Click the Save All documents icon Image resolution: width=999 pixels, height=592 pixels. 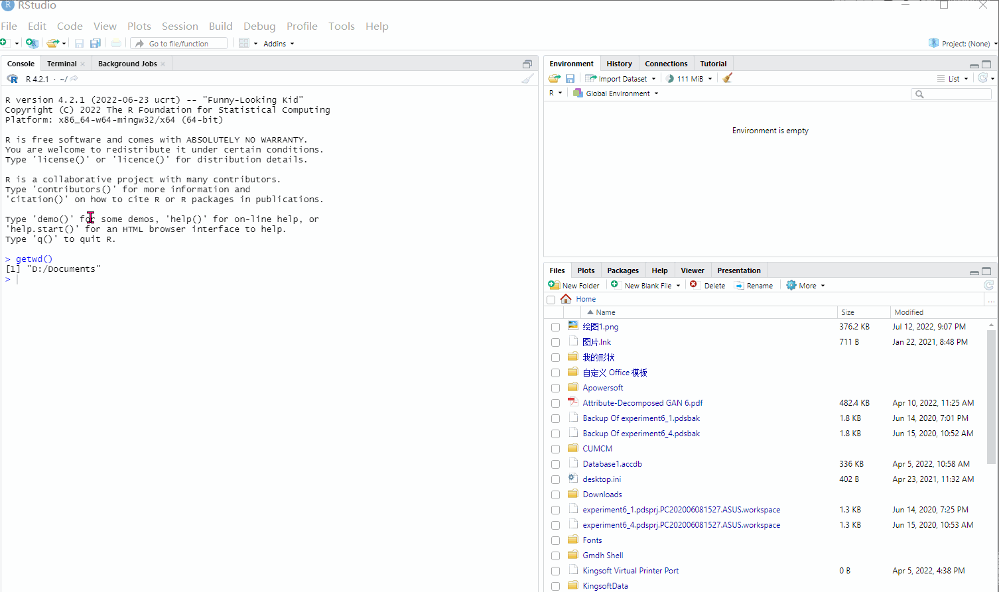point(96,42)
